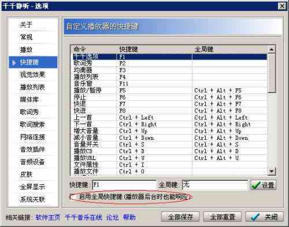Select 音效插件 in the sidebar
This screenshot has height=227, width=289.
click(x=32, y=150)
